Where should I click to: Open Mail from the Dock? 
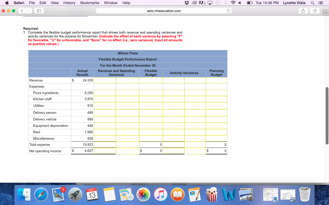58,194
